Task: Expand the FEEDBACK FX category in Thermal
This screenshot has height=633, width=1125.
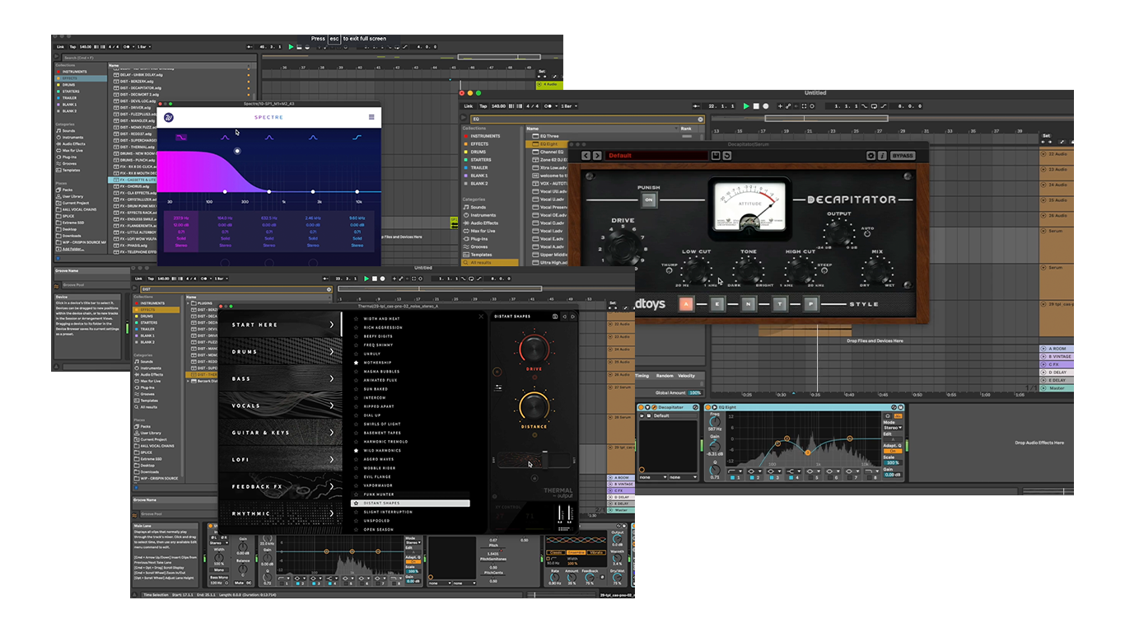Action: coord(280,487)
